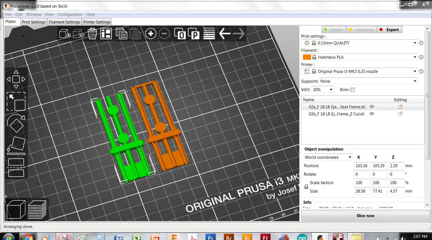Click the Copy toolbar icon
432x240 pixels.
(x=121, y=34)
